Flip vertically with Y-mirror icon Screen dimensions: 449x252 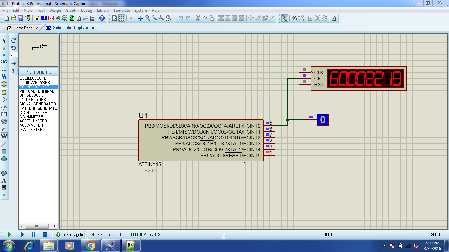tap(13, 71)
